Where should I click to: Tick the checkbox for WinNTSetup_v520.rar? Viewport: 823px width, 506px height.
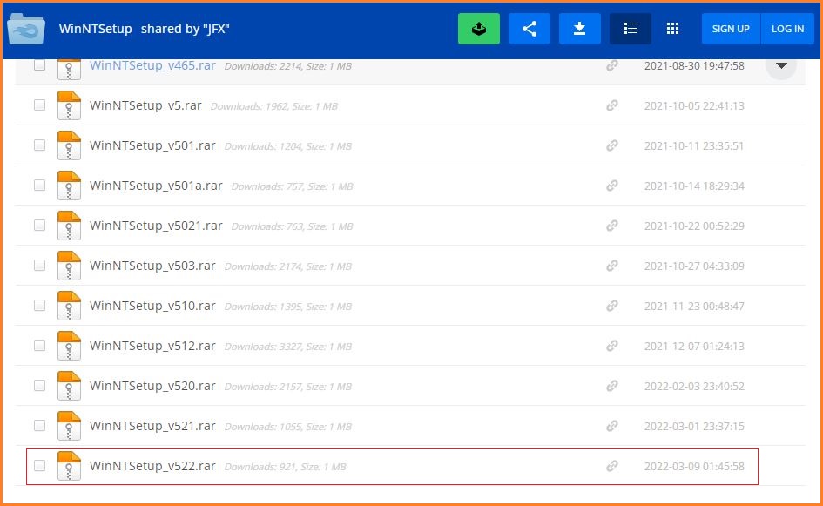(39, 385)
